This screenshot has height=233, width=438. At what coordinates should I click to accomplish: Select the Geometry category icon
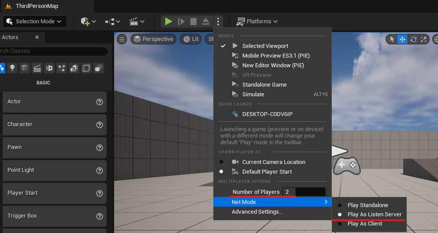[74, 68]
